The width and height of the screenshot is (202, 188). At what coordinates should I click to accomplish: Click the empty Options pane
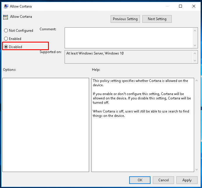click(46, 125)
